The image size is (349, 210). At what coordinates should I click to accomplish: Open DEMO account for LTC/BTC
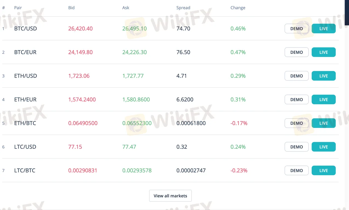tap(296, 170)
